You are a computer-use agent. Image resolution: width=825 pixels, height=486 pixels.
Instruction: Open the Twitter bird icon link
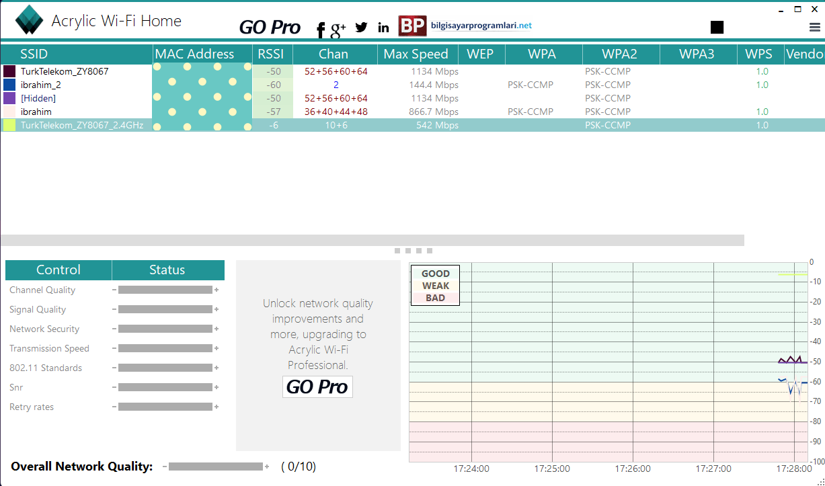[362, 27]
